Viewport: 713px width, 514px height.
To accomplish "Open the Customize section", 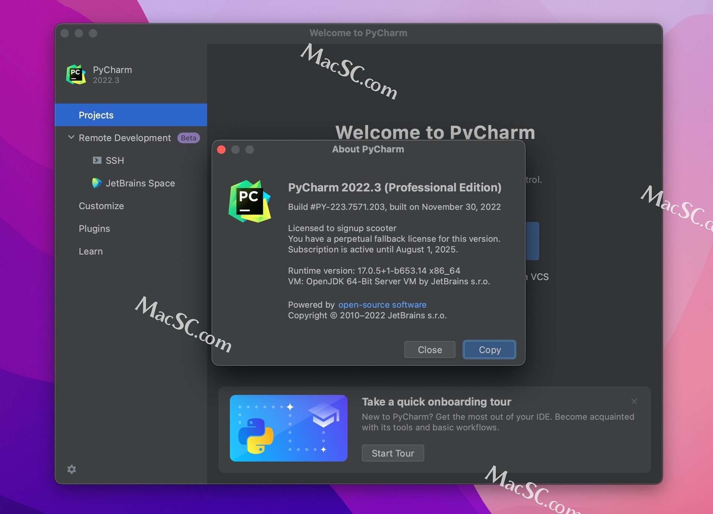I will tap(101, 206).
